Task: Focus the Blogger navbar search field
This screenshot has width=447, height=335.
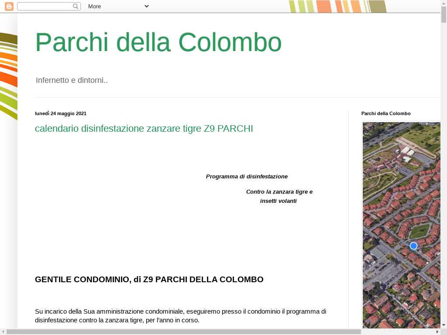Action: (45, 6)
